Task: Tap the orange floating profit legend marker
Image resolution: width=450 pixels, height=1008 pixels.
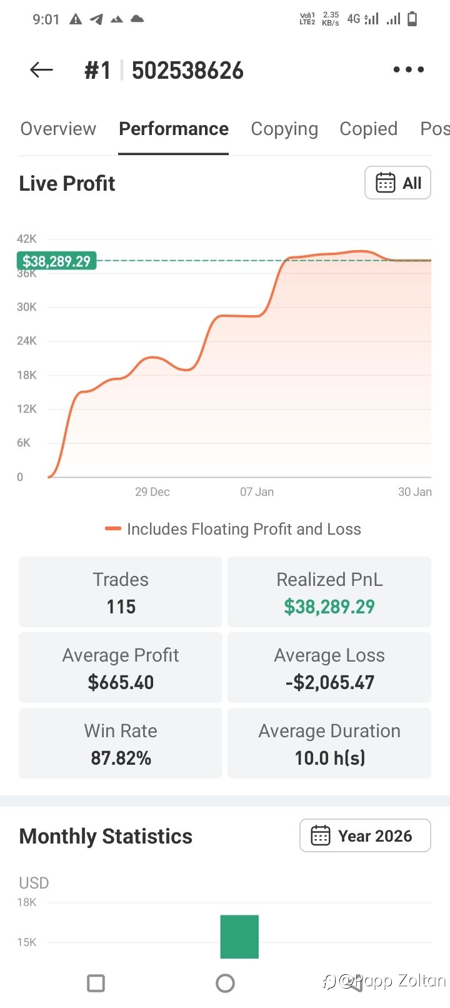Action: pyautogui.click(x=113, y=529)
